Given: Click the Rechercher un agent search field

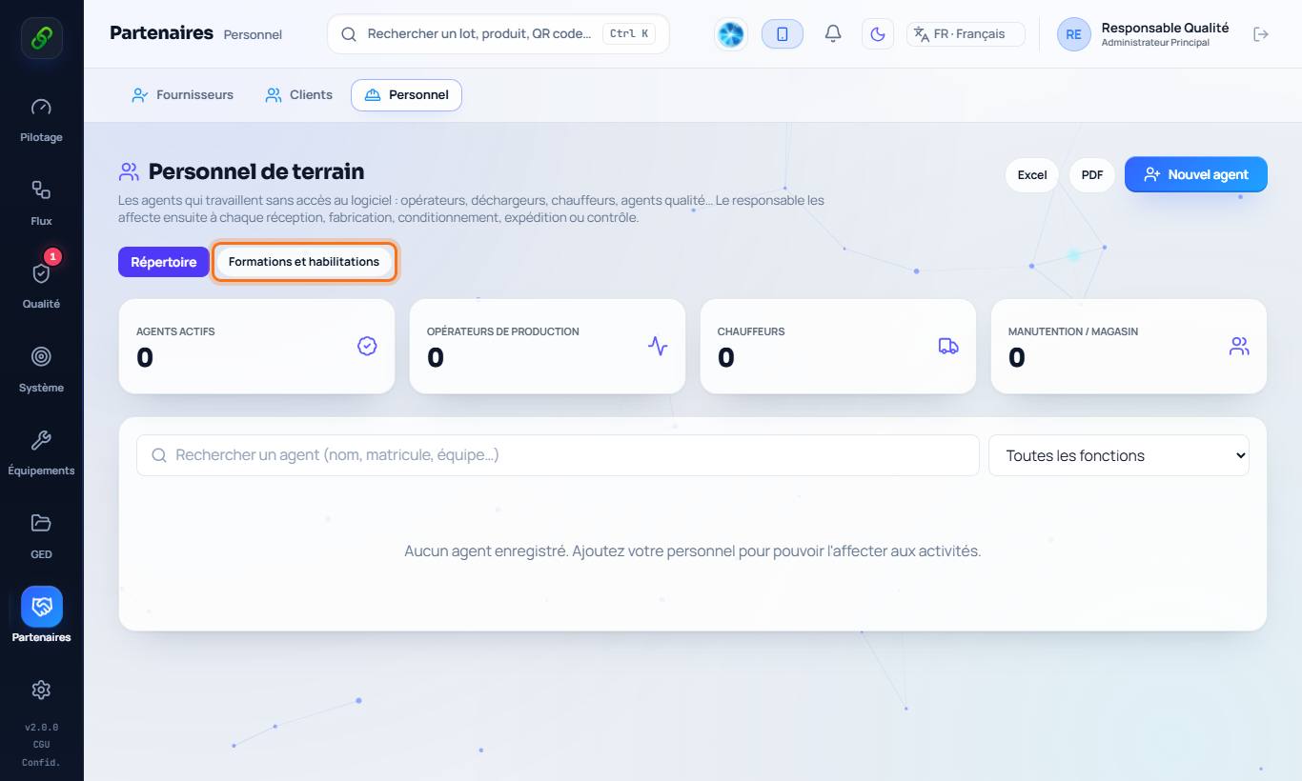Looking at the screenshot, I should tap(558, 455).
